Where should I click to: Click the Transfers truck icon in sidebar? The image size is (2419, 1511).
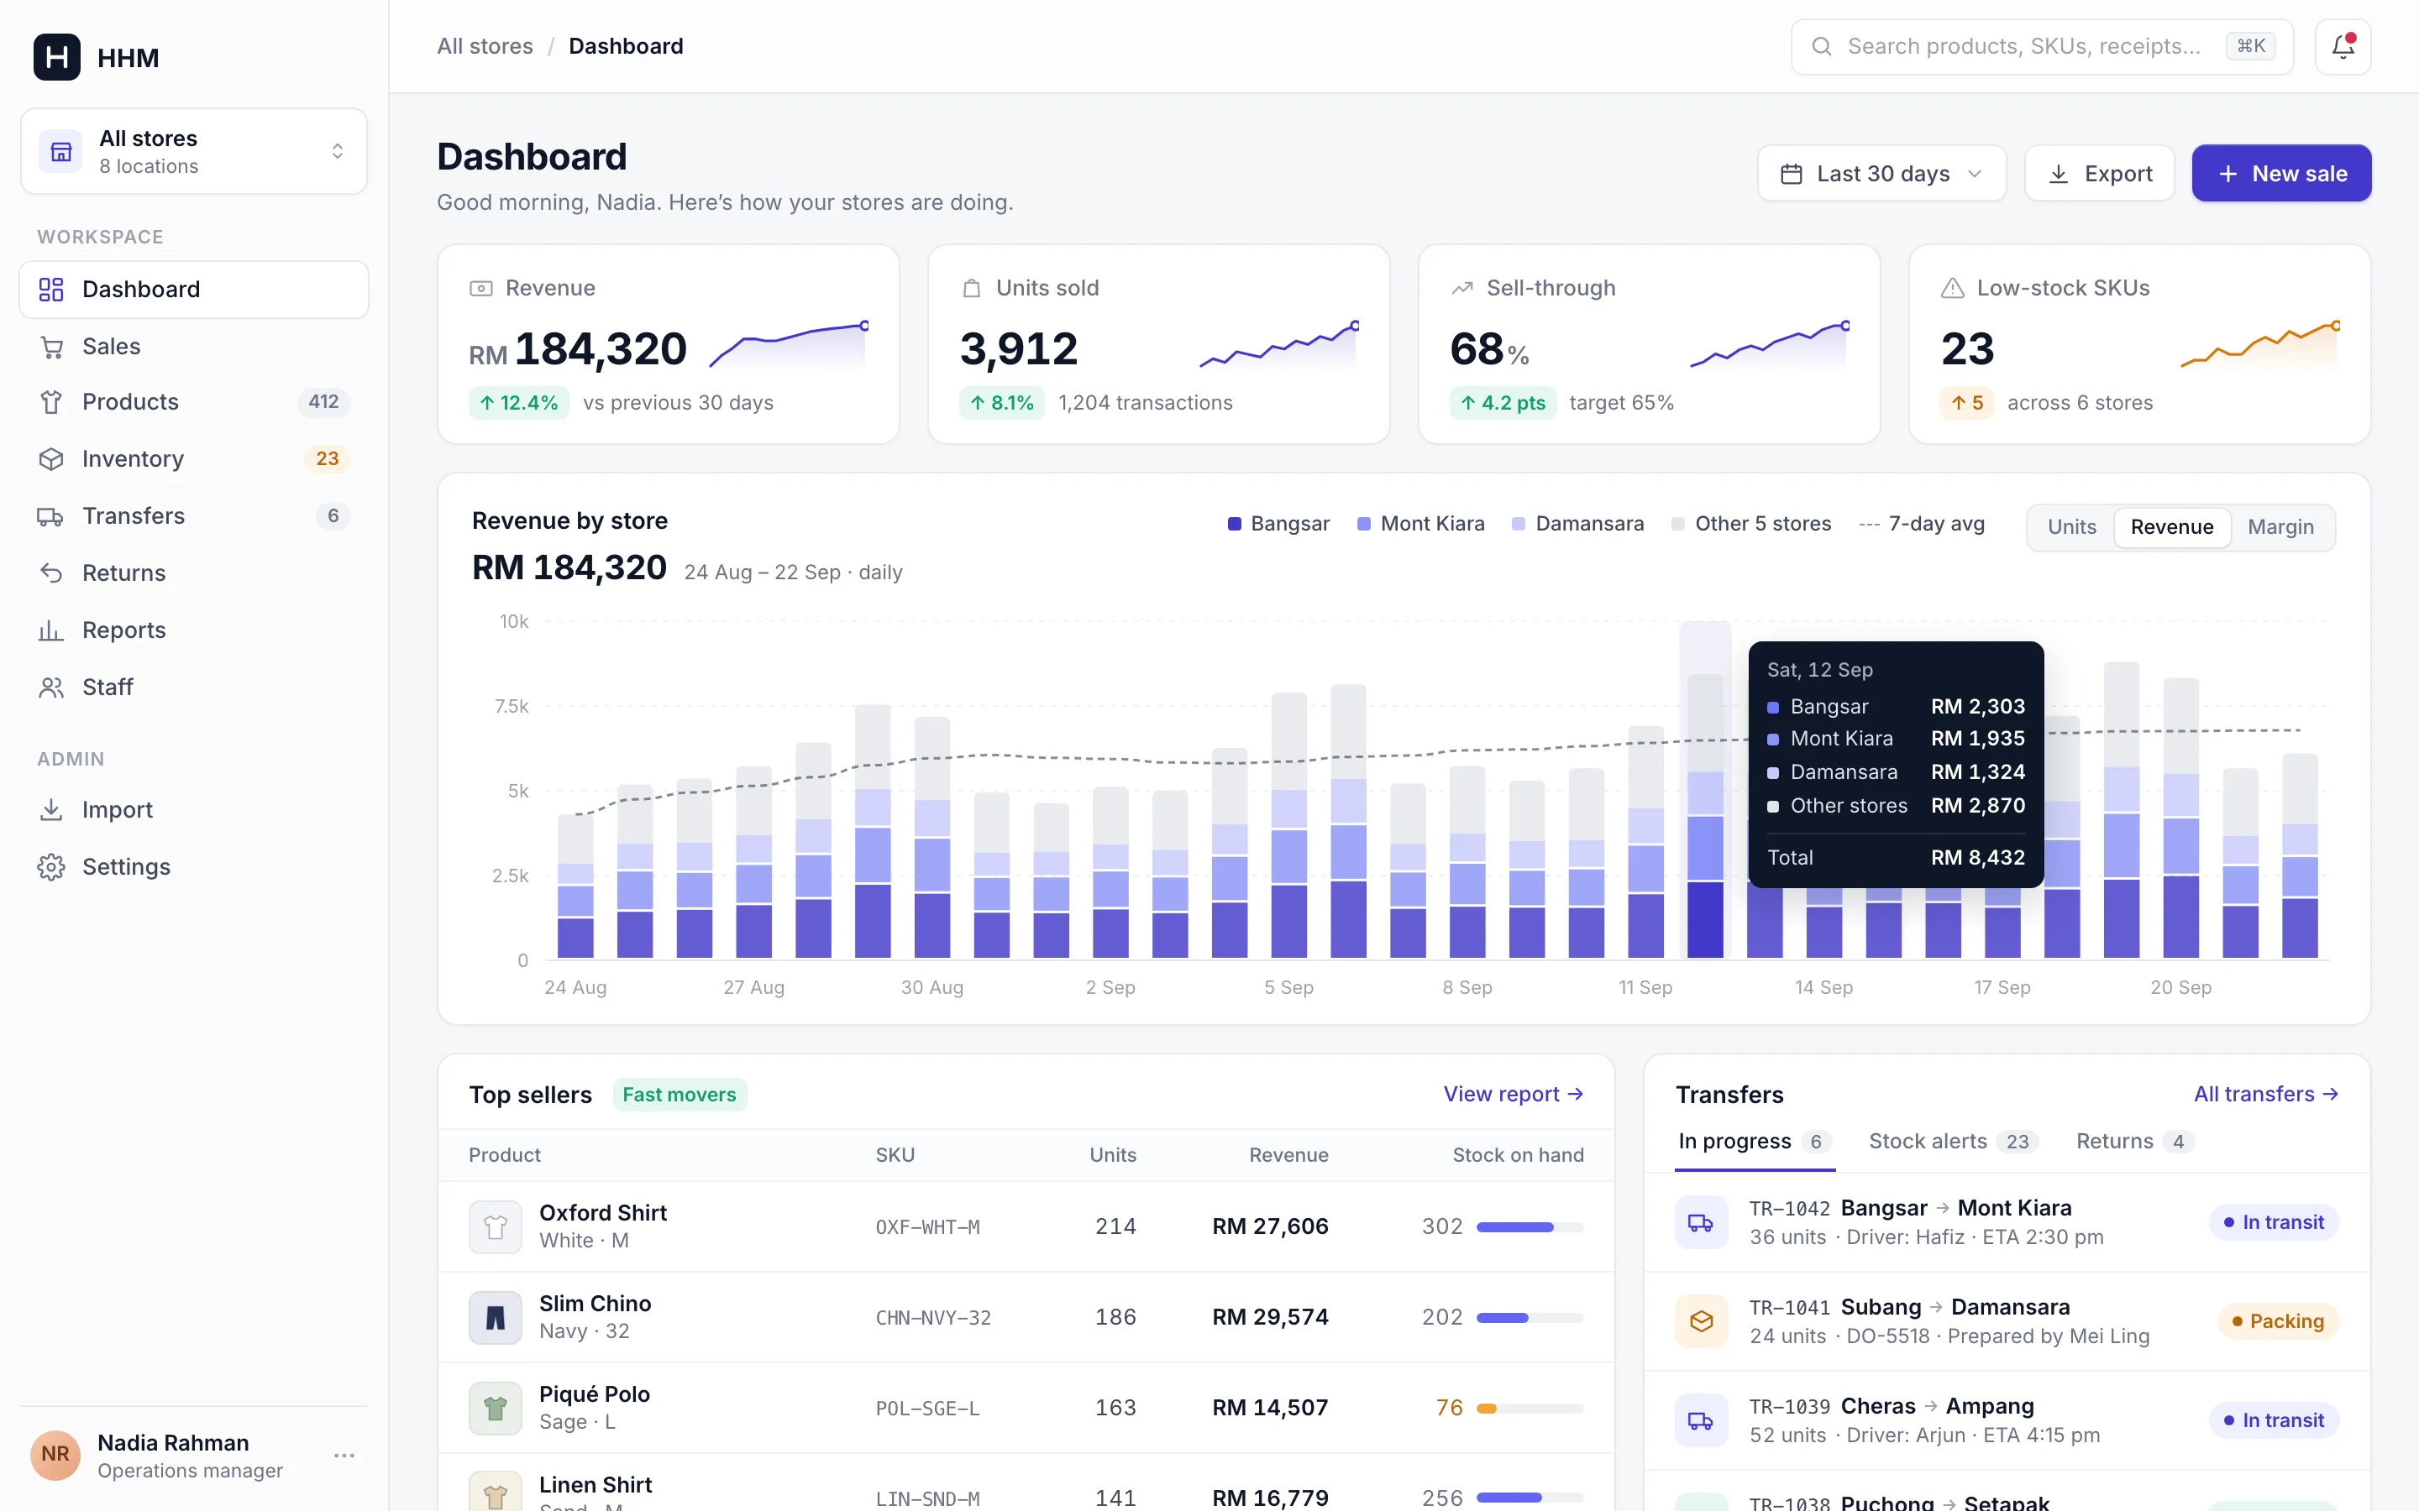[51, 515]
